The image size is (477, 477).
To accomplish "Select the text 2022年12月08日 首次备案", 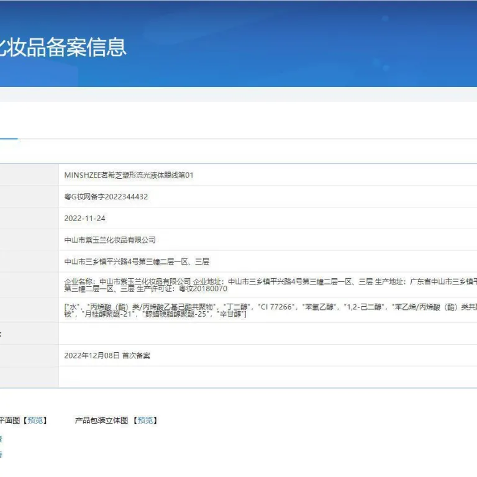I will point(107,356).
